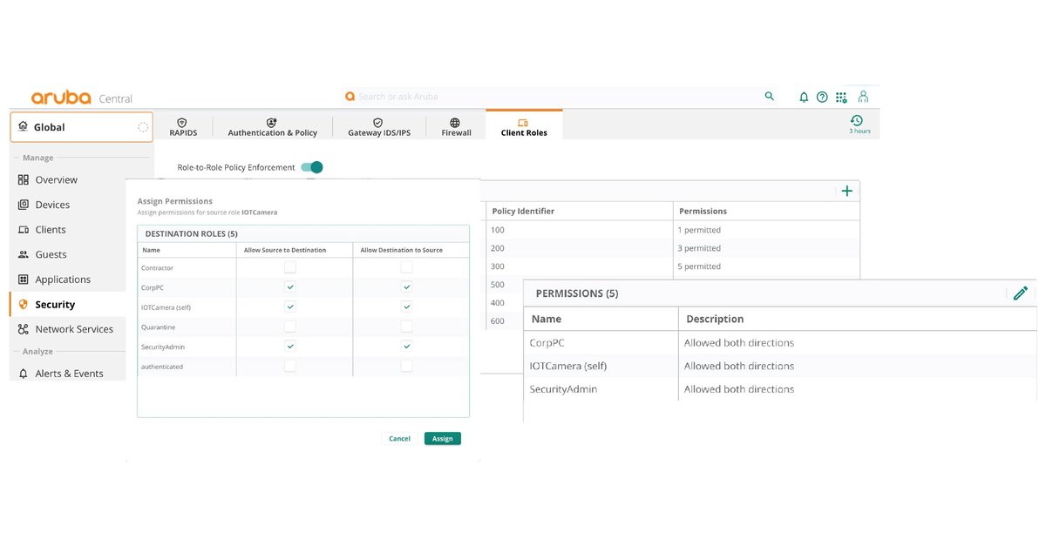Select the policy identifier 100 row
Screen dimensions: 1046x546
tap(671, 230)
